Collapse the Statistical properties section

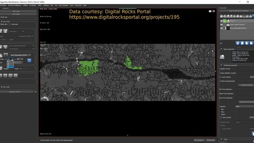coord(221,65)
